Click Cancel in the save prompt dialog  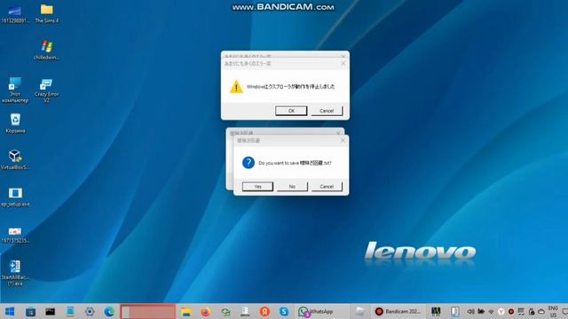327,186
